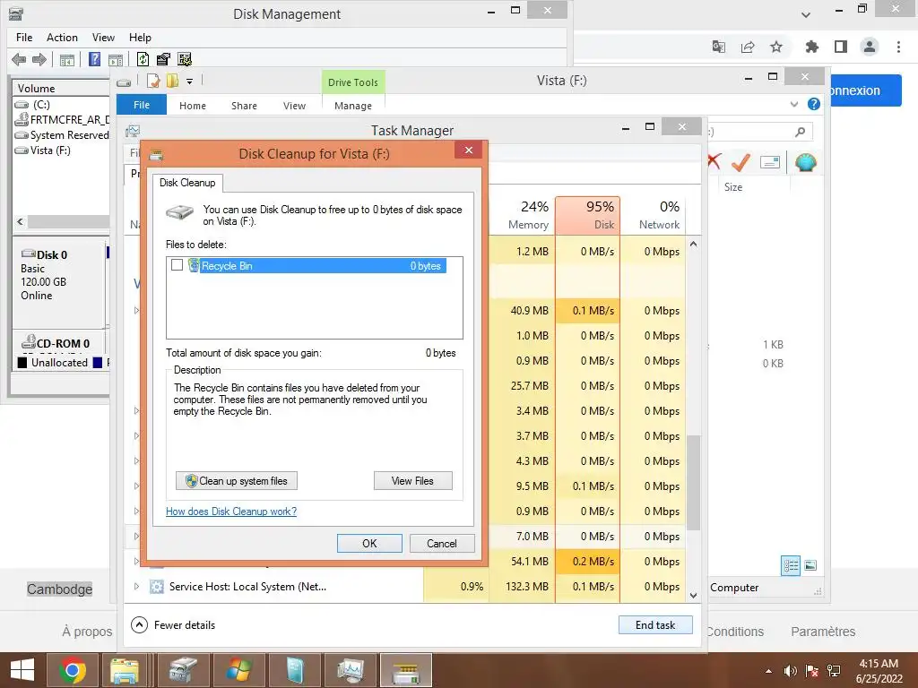Sort Task Manager by the Disk column
The width and height of the screenshot is (918, 688).
(588, 215)
